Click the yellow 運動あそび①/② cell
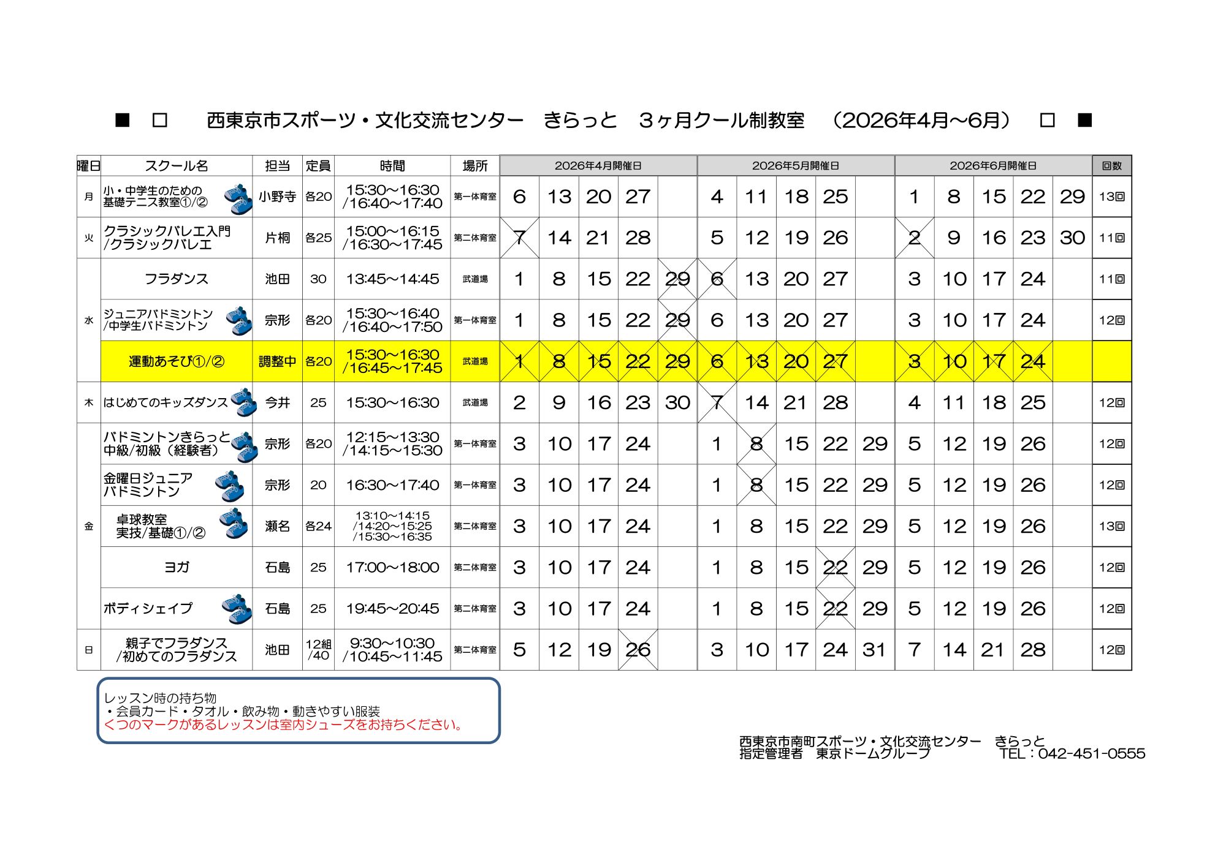Viewport: 1226px width, 866px height. tap(177, 361)
